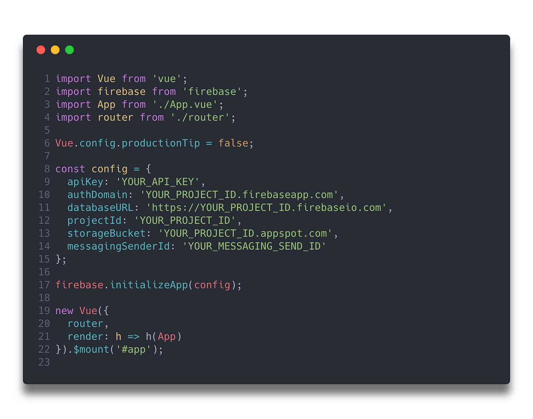Click the $mount call on line 22
533x419 pixels.
coord(91,349)
